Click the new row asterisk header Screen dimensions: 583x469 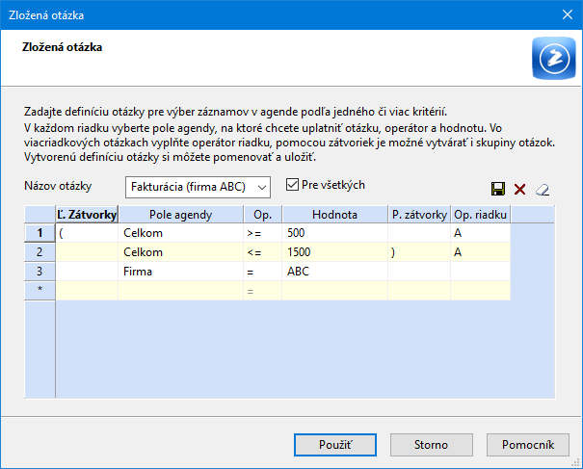40,290
